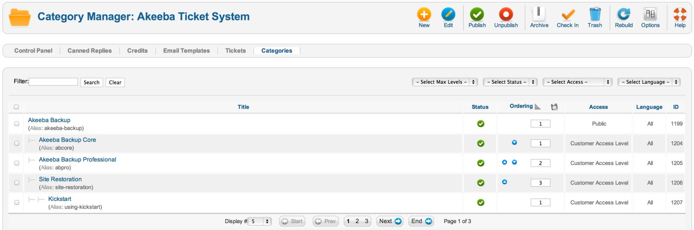The image size is (694, 230).
Task: Click the Next page button
Action: pos(390,221)
